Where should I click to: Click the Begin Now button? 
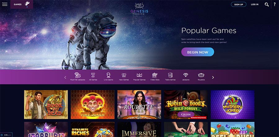pos(197,52)
